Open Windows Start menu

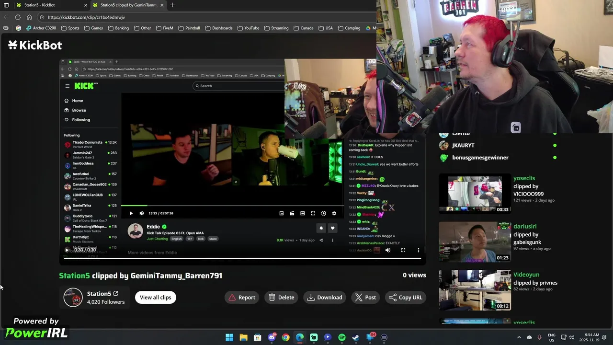pyautogui.click(x=229, y=337)
